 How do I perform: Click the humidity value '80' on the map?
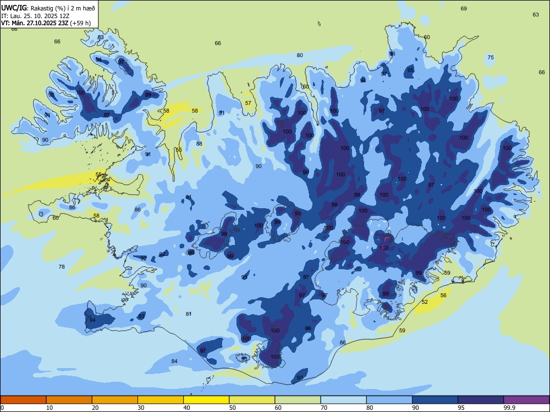pos(300,55)
